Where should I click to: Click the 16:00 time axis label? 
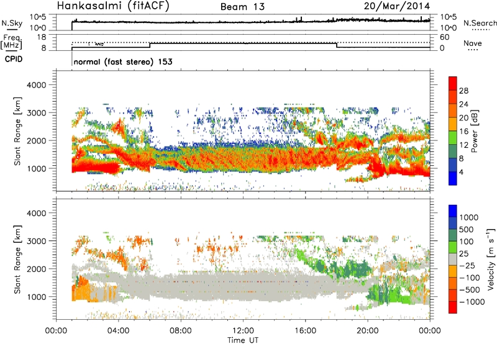click(305, 331)
